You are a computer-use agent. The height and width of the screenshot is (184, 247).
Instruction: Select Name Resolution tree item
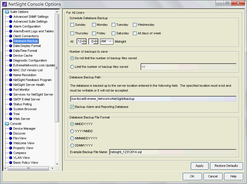[x=25, y=75]
